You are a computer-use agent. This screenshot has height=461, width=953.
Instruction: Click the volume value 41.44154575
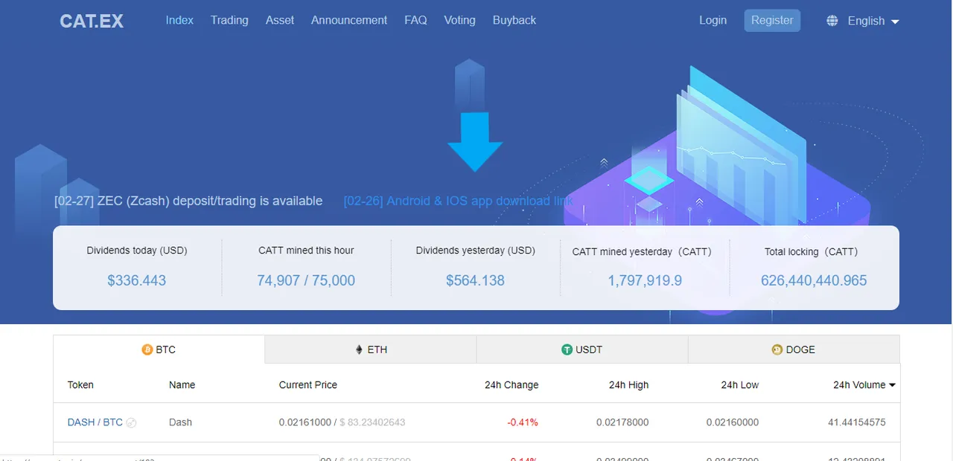point(857,422)
